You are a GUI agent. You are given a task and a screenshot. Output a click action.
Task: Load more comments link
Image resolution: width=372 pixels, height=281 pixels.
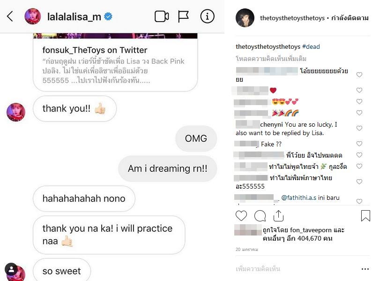[271, 59]
